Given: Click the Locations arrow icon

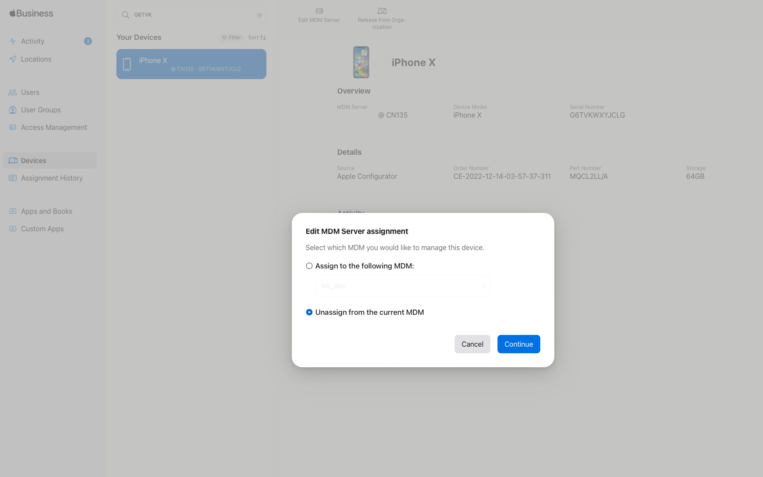Looking at the screenshot, I should 13,59.
